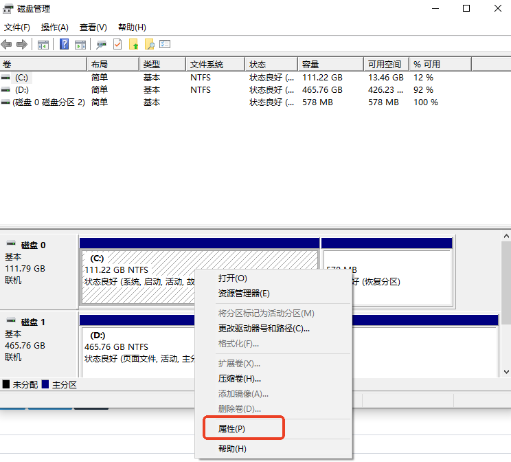Click the back arrow toolbar icon
Screen dimensions: 511x462
7,45
